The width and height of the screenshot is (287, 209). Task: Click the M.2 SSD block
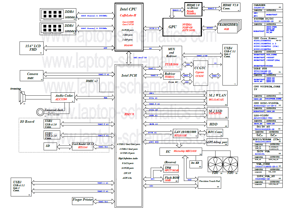tap(218, 113)
